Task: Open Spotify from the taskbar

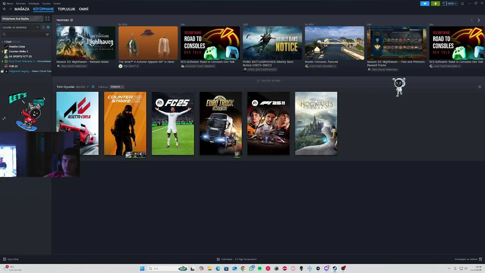Action: (260, 268)
